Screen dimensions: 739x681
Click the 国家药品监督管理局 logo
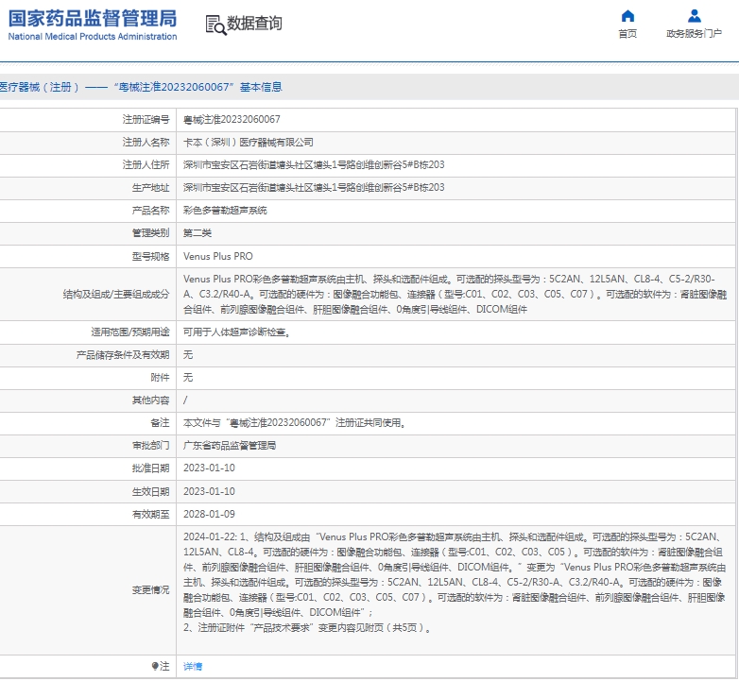click(93, 25)
